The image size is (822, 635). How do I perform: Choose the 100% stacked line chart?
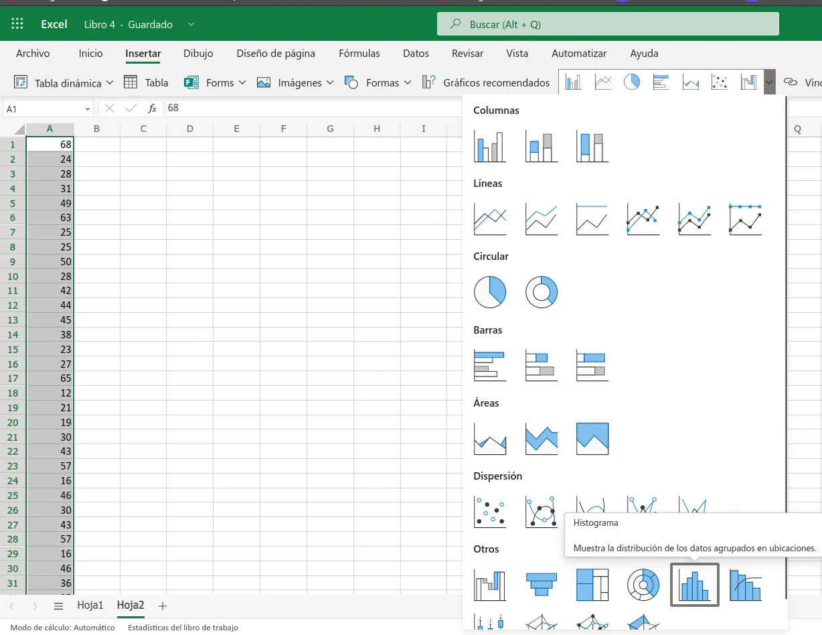tap(592, 219)
